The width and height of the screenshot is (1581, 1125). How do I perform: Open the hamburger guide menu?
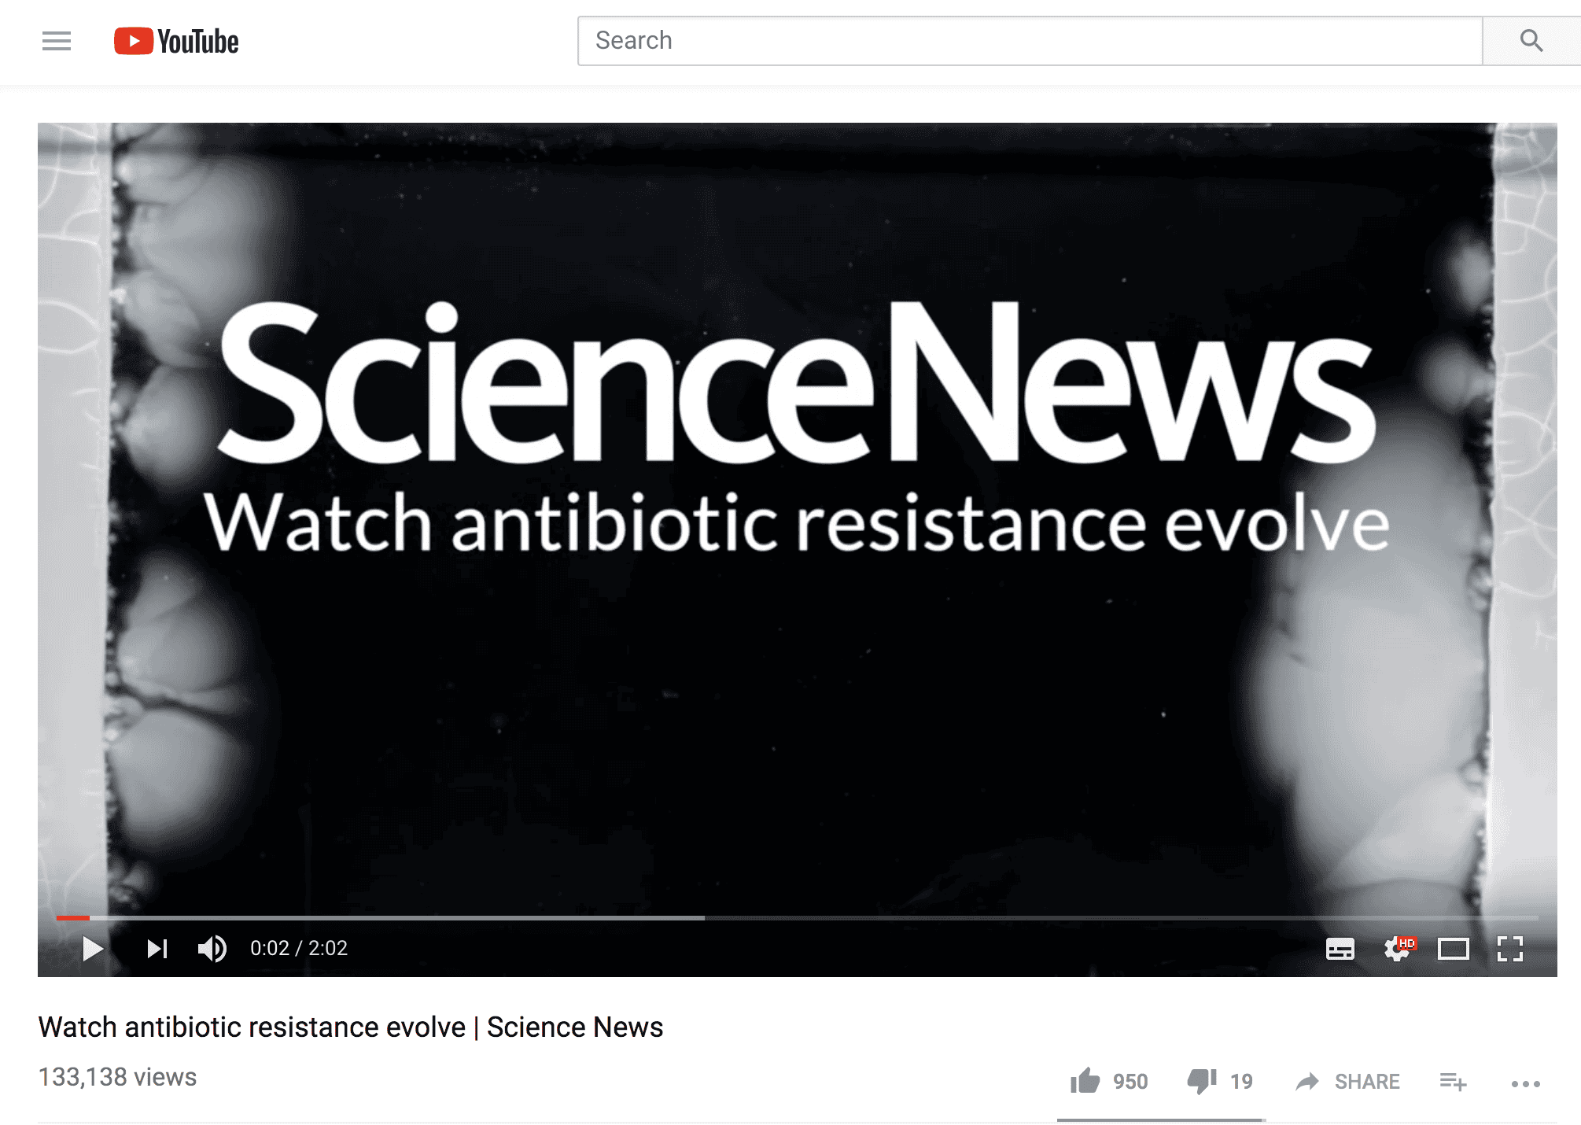(57, 41)
